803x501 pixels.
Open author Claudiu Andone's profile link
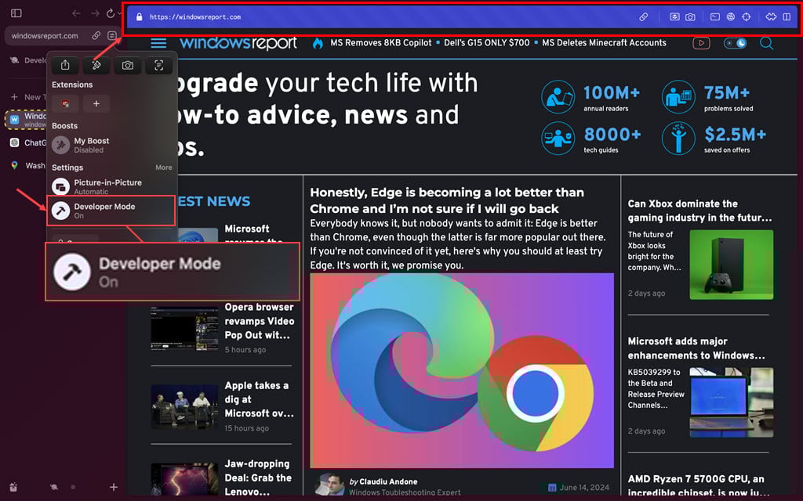388,481
